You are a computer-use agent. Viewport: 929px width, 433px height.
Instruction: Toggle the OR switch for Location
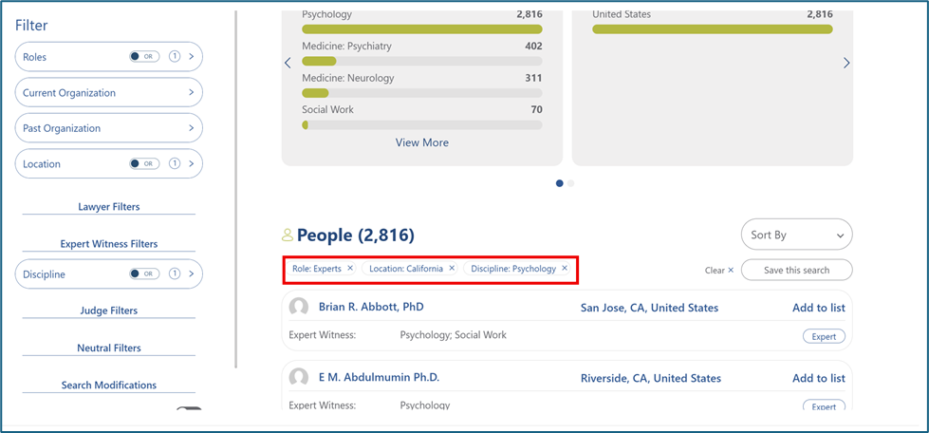(x=144, y=164)
